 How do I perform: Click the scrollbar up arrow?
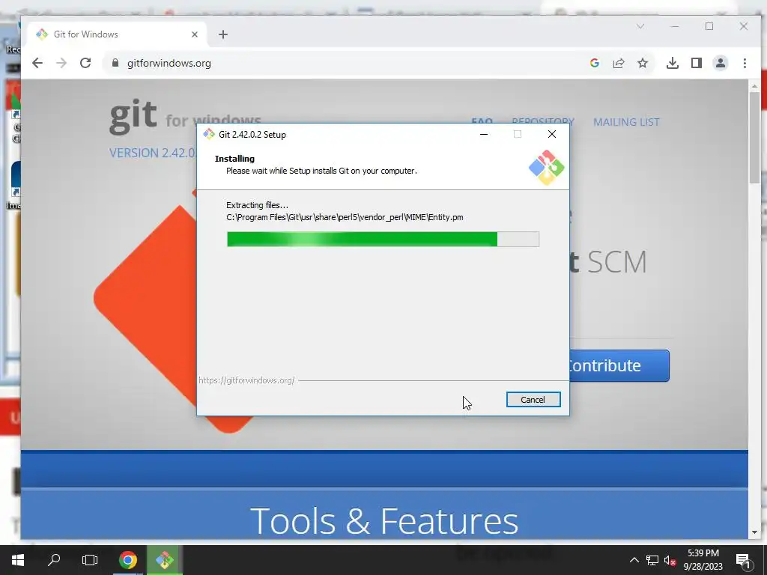tap(754, 86)
